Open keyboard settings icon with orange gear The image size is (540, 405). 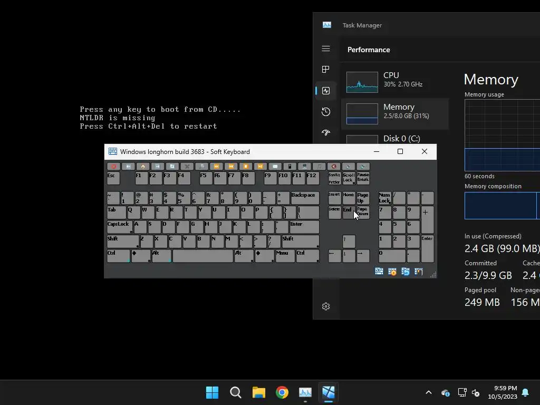392,272
